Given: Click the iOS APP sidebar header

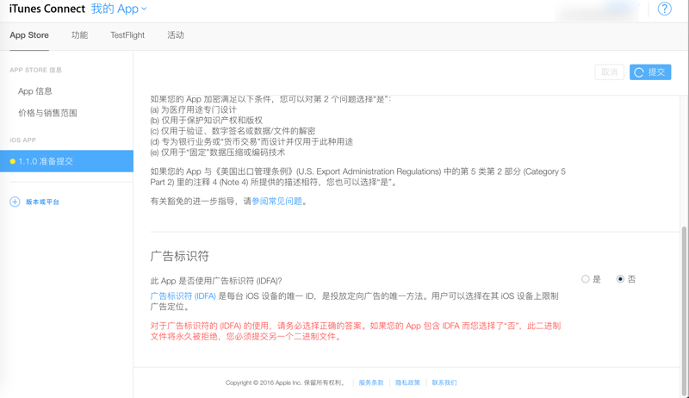Looking at the screenshot, I should [x=23, y=140].
